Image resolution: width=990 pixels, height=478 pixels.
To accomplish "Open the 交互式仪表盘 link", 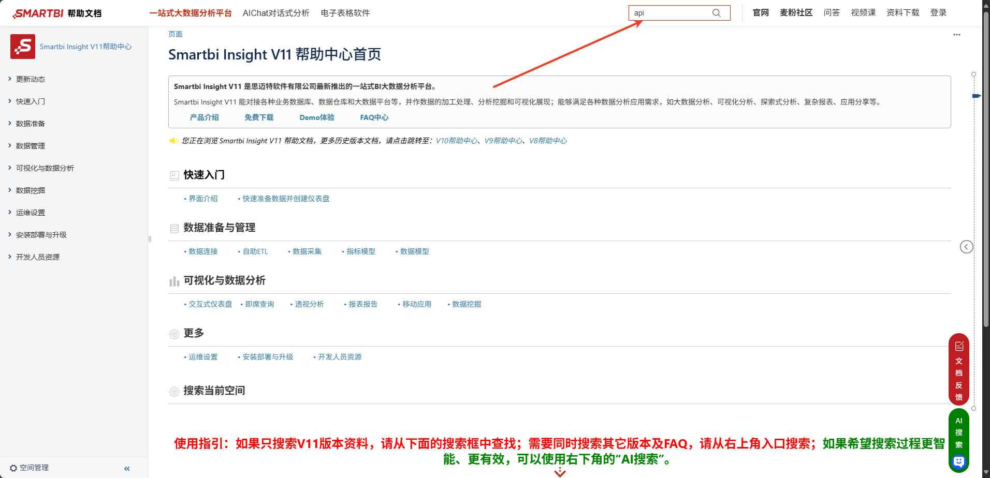I will point(210,304).
